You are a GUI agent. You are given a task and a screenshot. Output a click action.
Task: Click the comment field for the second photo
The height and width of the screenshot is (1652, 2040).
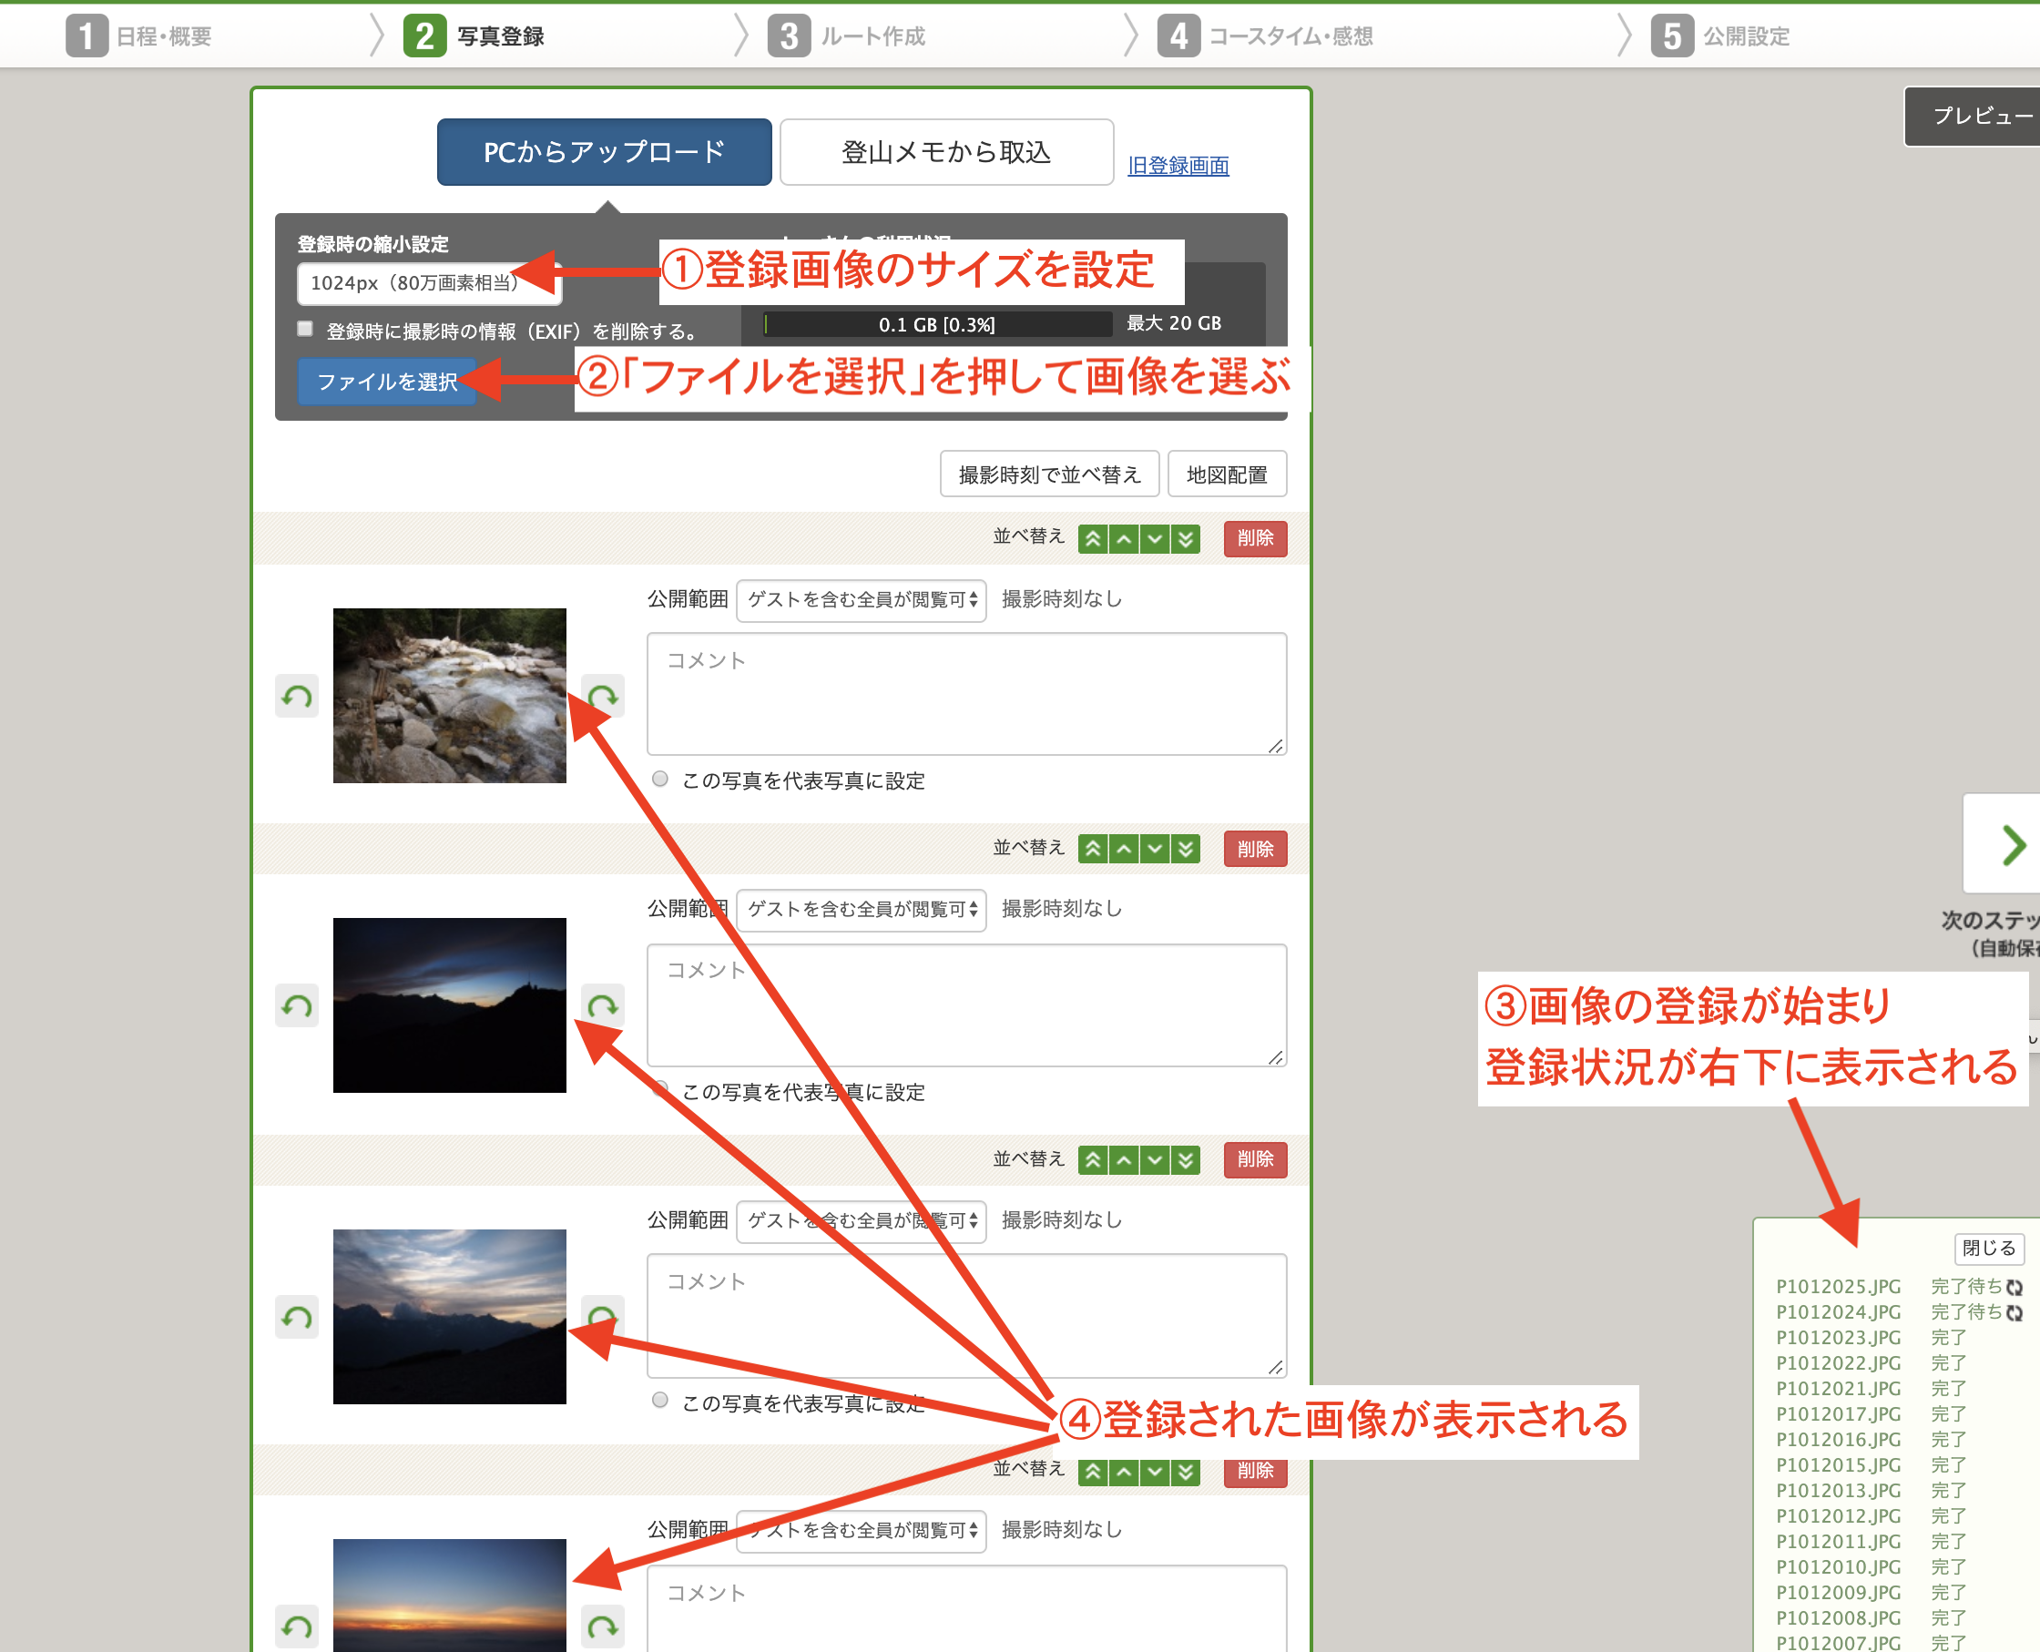pyautogui.click(x=966, y=1004)
